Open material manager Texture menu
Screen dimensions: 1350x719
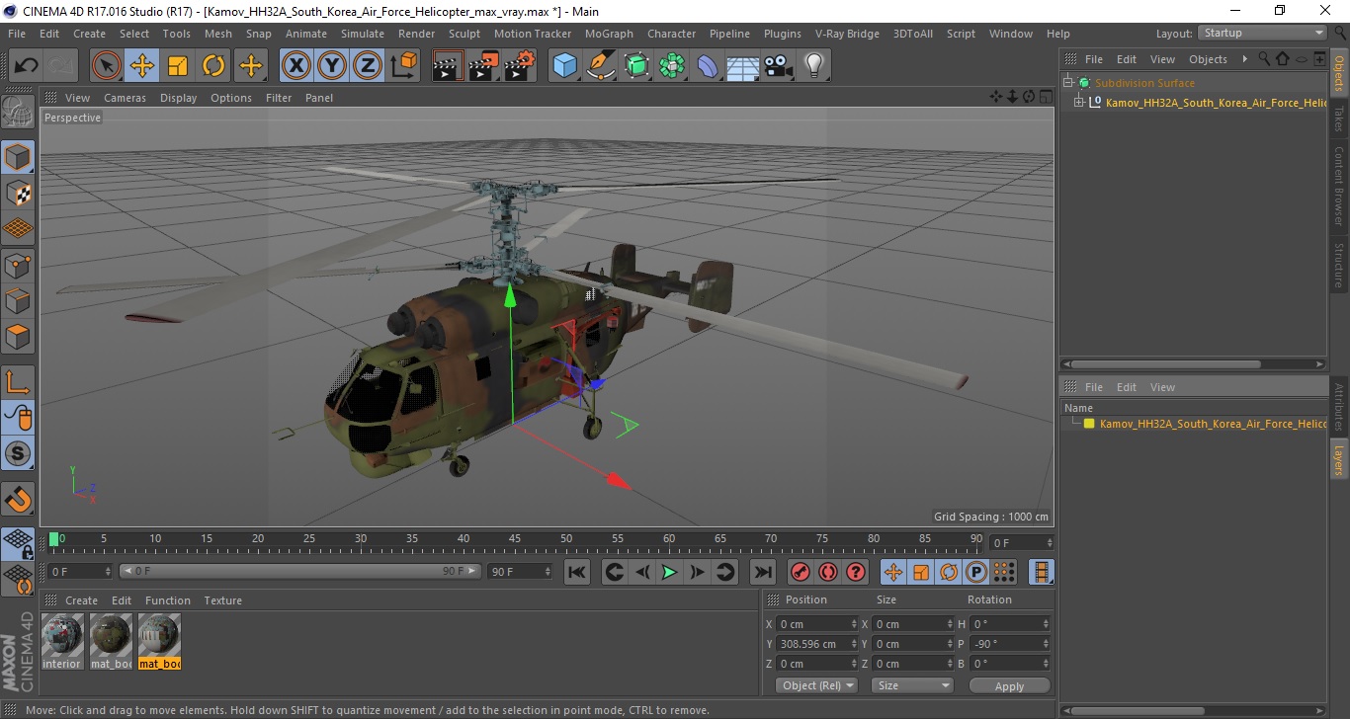(222, 600)
